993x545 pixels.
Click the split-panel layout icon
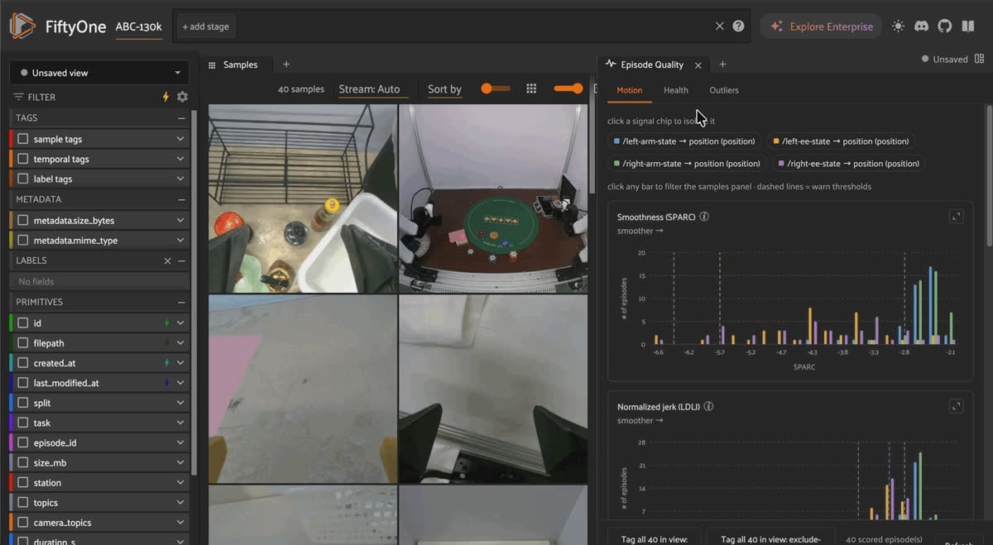coord(980,59)
